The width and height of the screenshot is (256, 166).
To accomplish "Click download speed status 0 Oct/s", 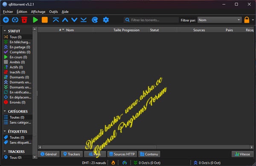I will point(147,163).
